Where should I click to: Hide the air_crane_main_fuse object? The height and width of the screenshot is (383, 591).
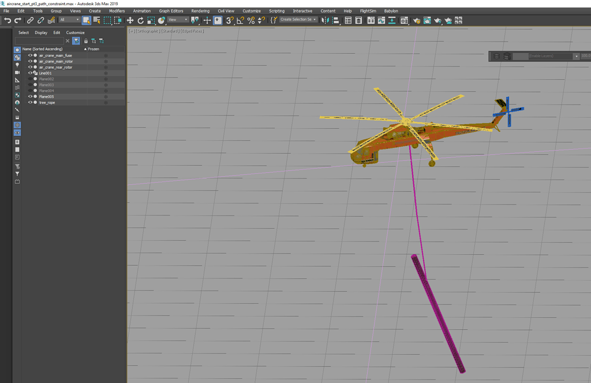click(x=29, y=55)
